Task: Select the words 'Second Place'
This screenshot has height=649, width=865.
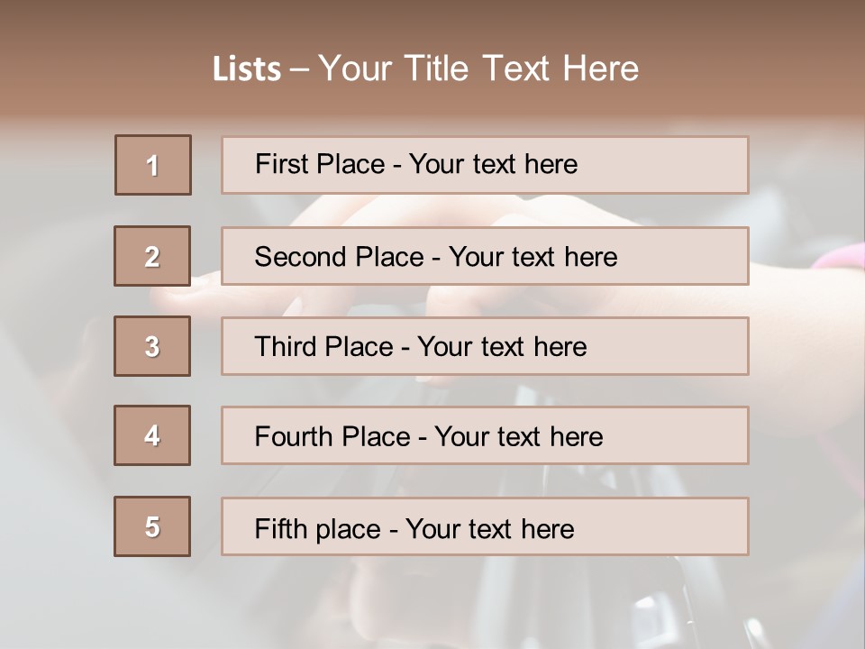Action: coord(339,257)
